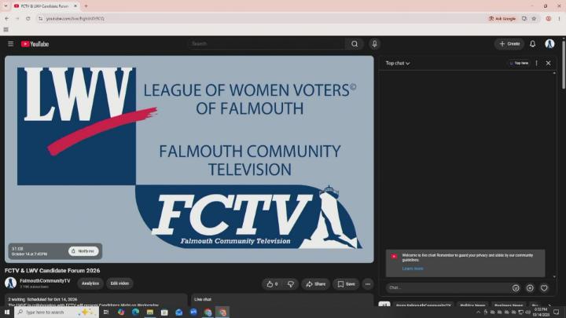
Task: Click the Windows taskbar search box
Action: coord(57,313)
